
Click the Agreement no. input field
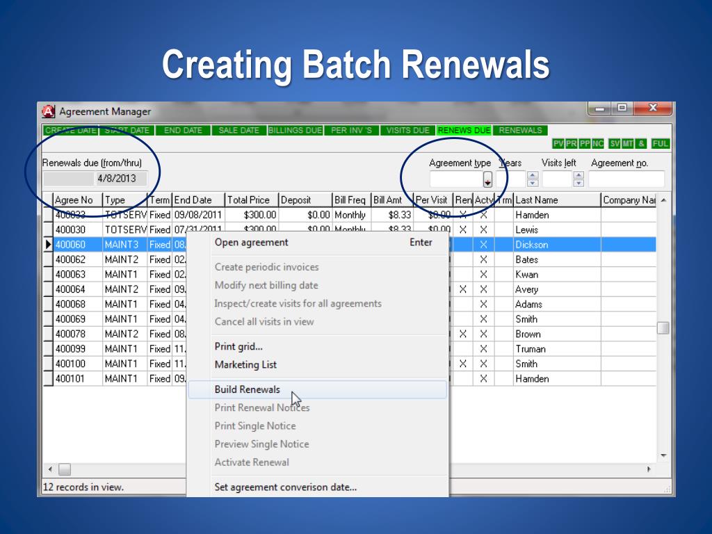(x=626, y=179)
